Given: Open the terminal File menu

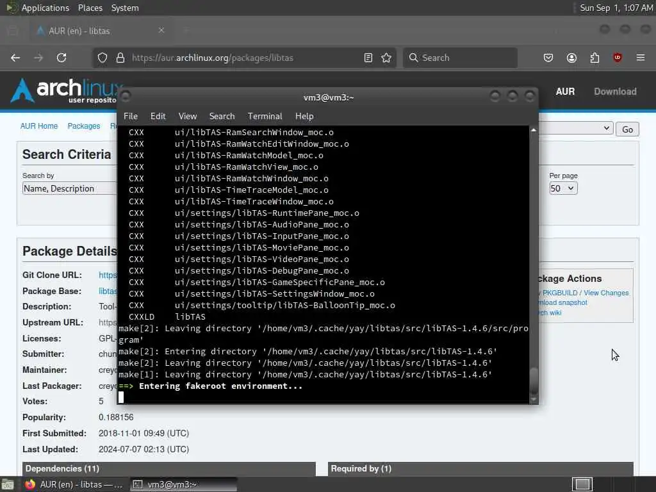Looking at the screenshot, I should [131, 117].
